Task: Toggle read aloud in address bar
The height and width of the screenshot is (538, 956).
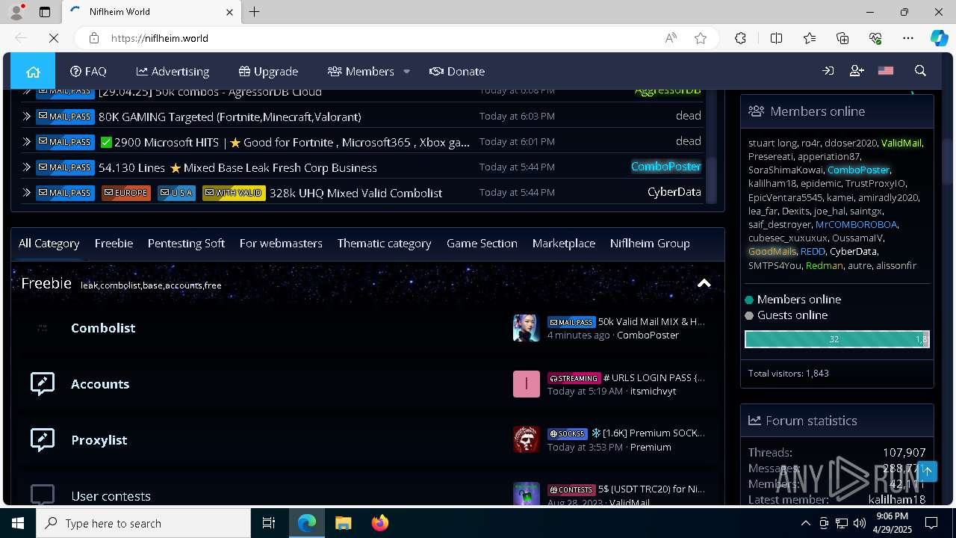Action: (x=671, y=38)
